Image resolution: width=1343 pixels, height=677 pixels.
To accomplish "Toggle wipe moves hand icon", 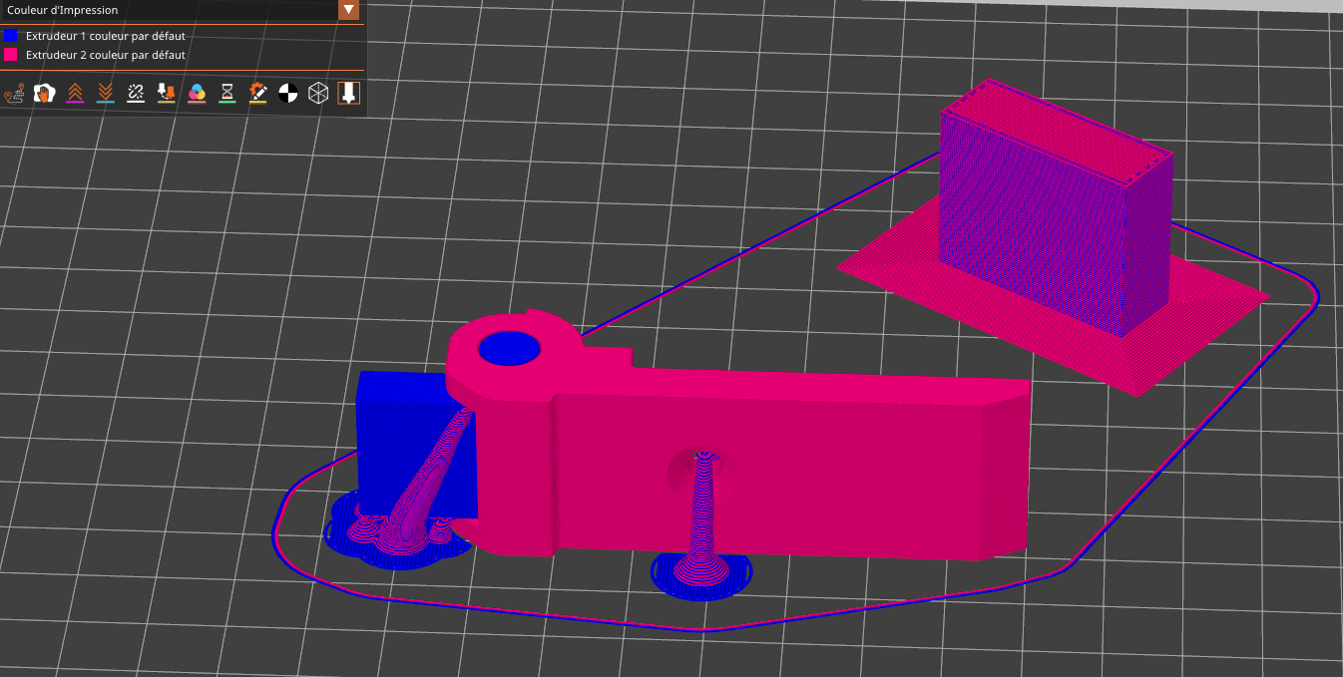I will (x=44, y=94).
